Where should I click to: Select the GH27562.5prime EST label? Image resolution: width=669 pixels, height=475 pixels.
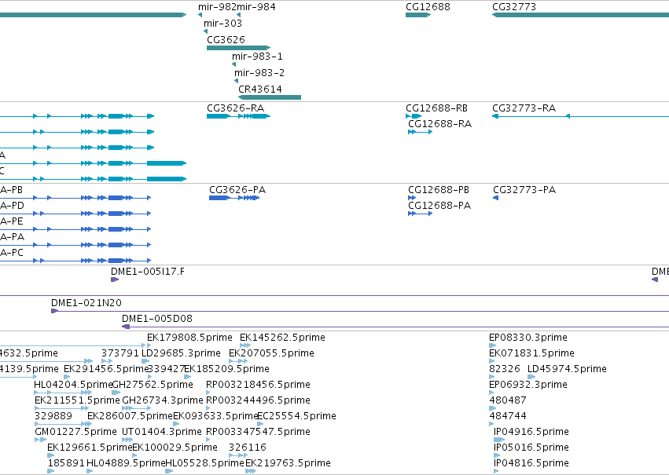point(153,385)
